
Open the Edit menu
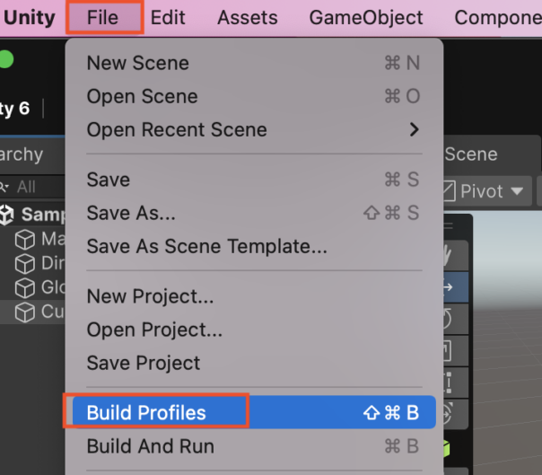(x=168, y=17)
